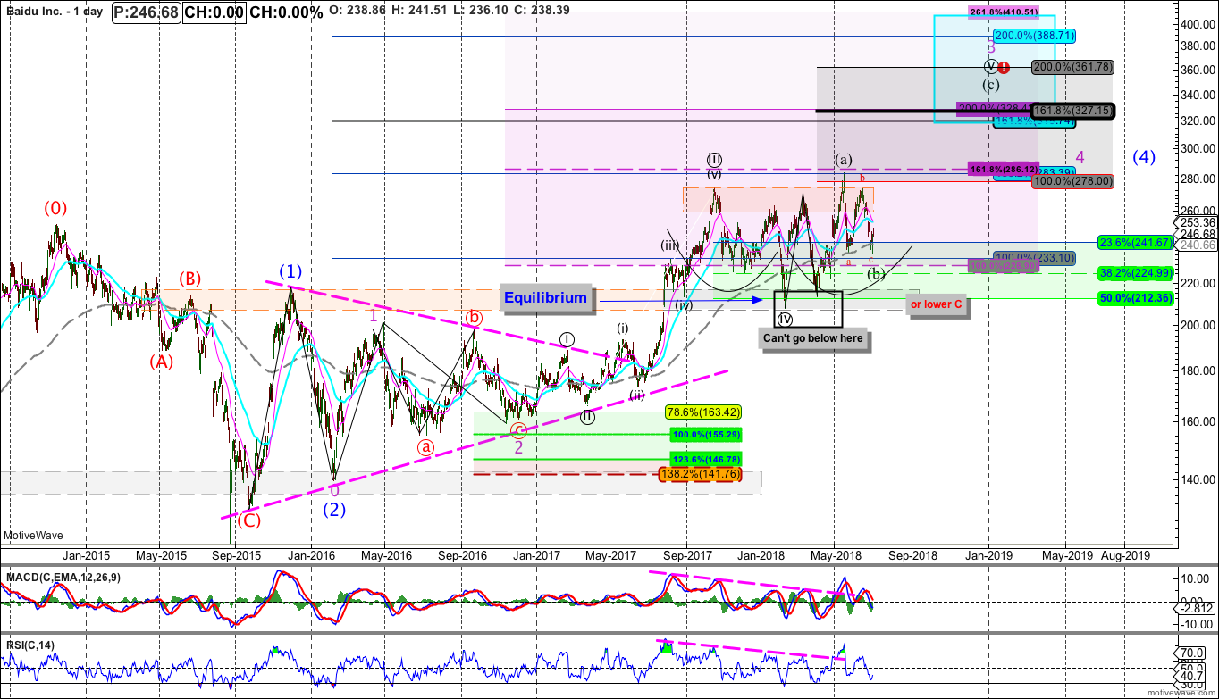1219x699 pixels.
Task: Select the red (C) wave label
Action: pos(248,520)
